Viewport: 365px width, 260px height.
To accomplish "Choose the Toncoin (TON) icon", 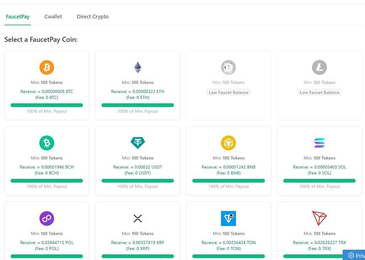I will (x=228, y=218).
